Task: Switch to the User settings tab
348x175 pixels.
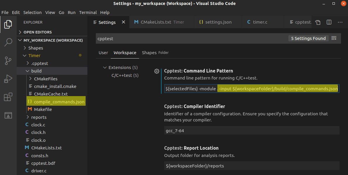Action: tap(103, 53)
